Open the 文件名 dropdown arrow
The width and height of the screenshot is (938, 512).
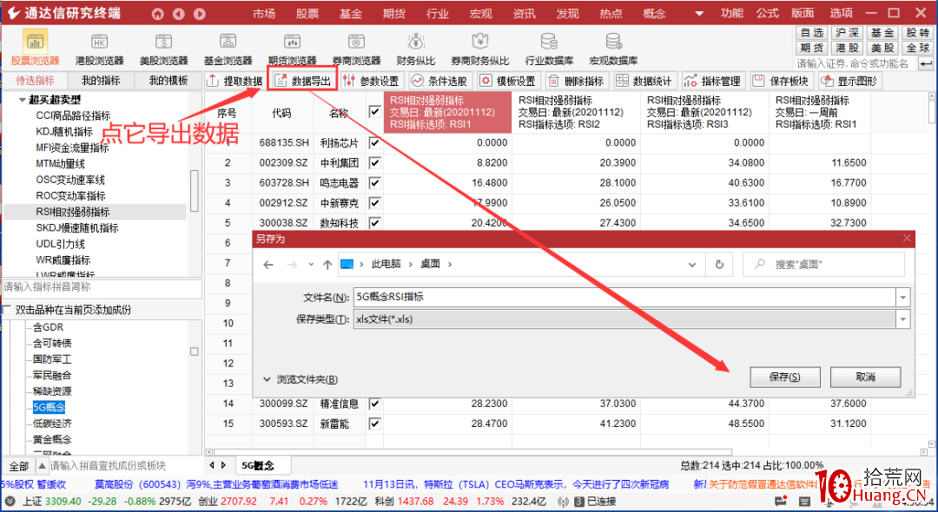pos(902,297)
